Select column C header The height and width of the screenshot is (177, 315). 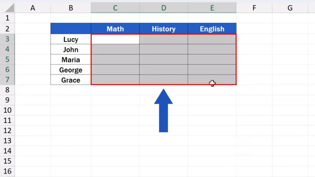point(115,8)
